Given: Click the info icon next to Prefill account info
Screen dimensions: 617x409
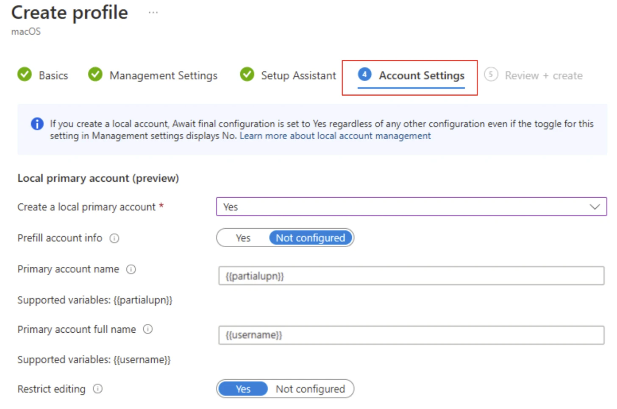Looking at the screenshot, I should [x=114, y=238].
